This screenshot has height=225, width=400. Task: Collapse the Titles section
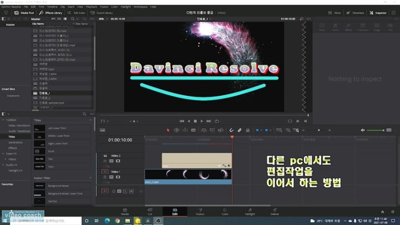[90, 120]
